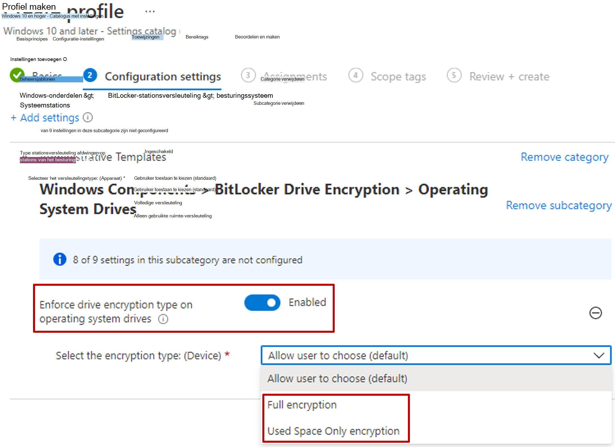Switch to Review and create tab
Image resolution: width=615 pixels, height=447 pixels.
(509, 75)
